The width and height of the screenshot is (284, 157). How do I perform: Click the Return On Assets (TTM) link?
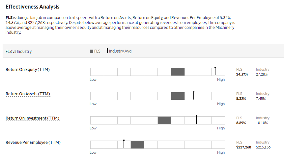[28, 94]
